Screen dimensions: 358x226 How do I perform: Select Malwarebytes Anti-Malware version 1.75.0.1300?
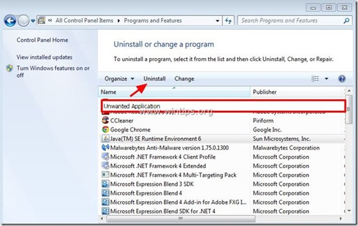(x=169, y=148)
